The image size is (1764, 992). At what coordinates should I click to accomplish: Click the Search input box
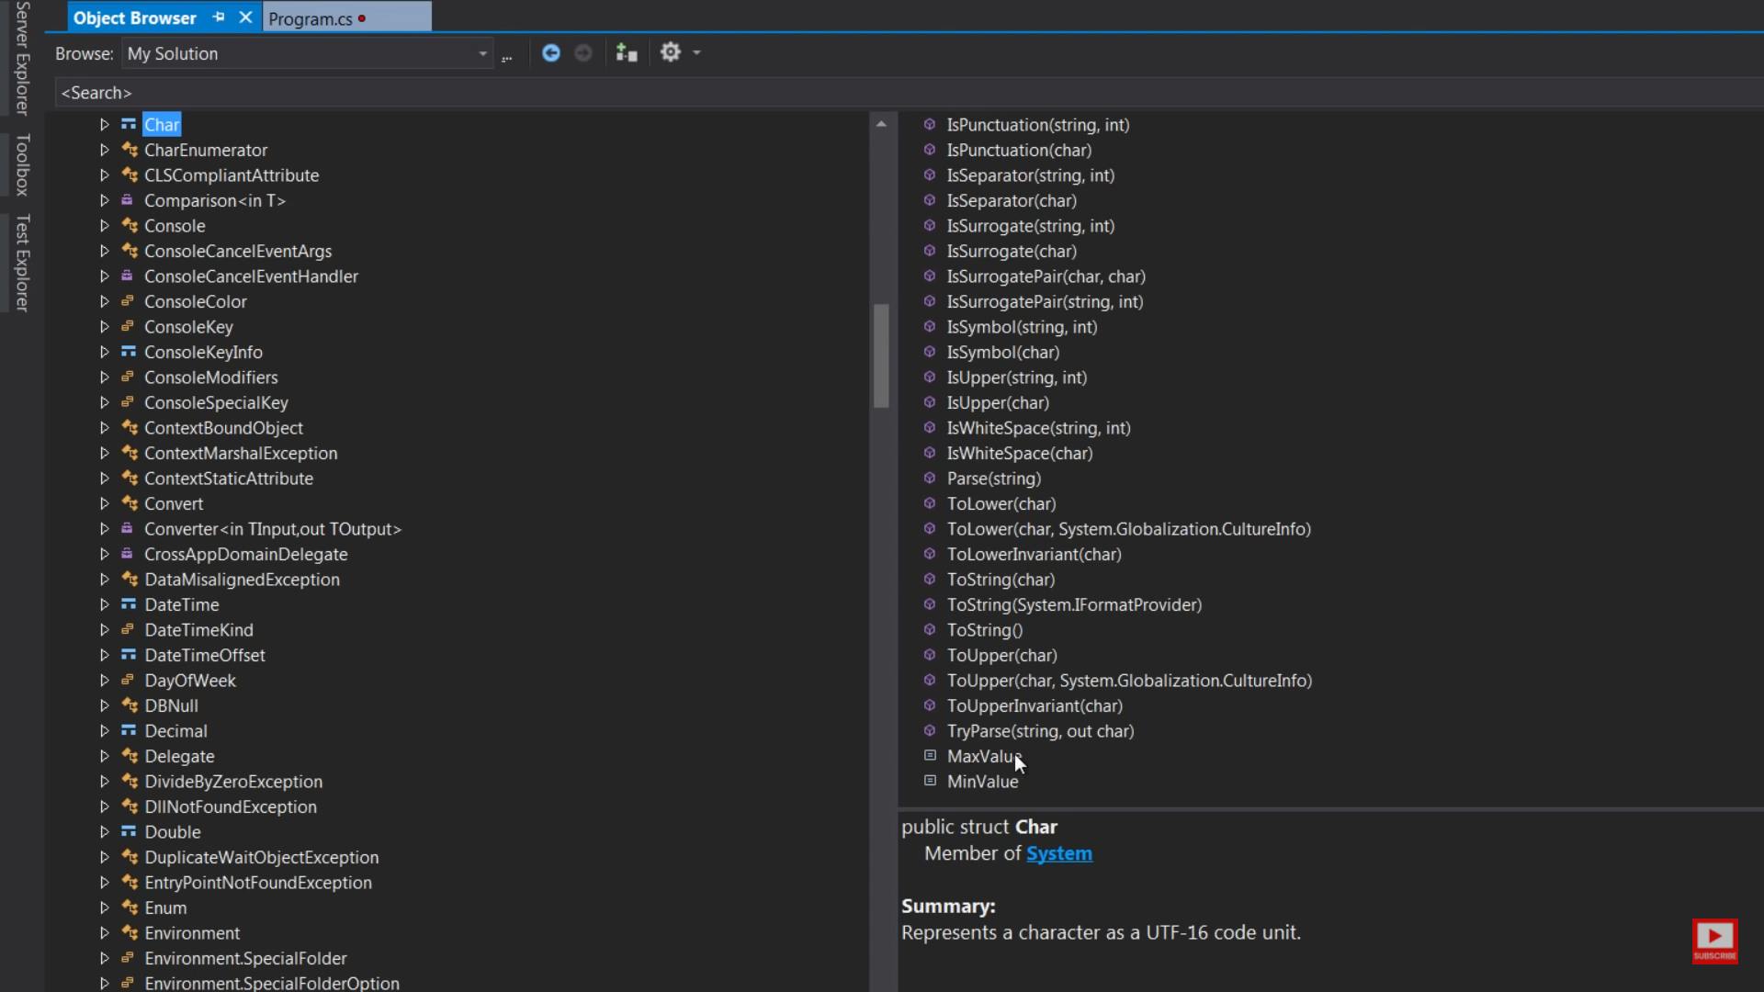[x=910, y=93]
